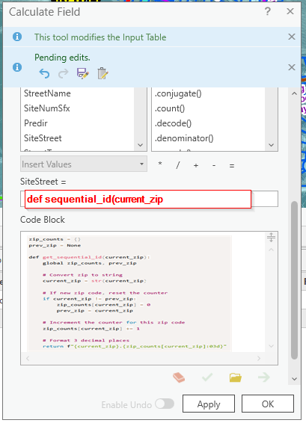This screenshot has height=423, width=306.
Task: Click the Code Block resize handle icon
Action: [x=271, y=238]
